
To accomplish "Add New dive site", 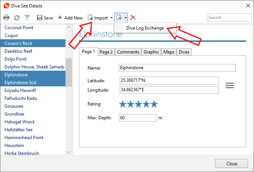I will [x=70, y=18].
